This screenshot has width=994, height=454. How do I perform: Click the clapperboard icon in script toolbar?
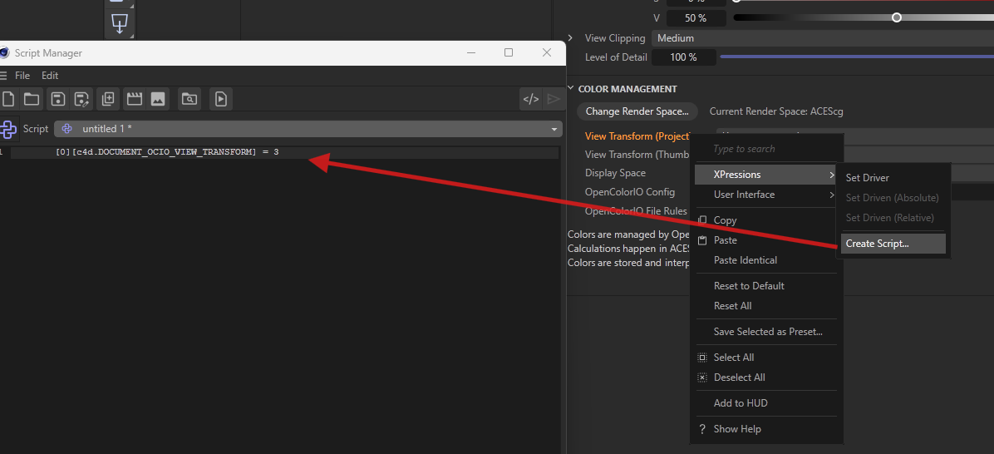point(134,99)
